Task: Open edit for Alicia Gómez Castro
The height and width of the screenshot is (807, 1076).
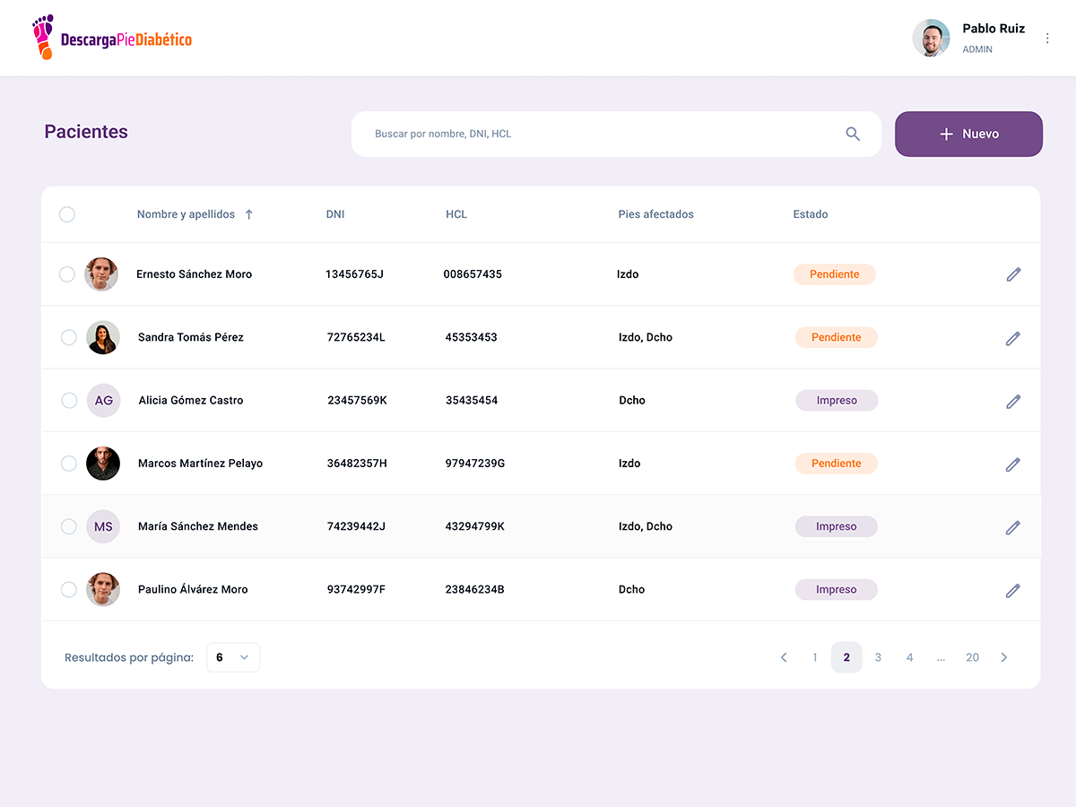Action: (1013, 402)
